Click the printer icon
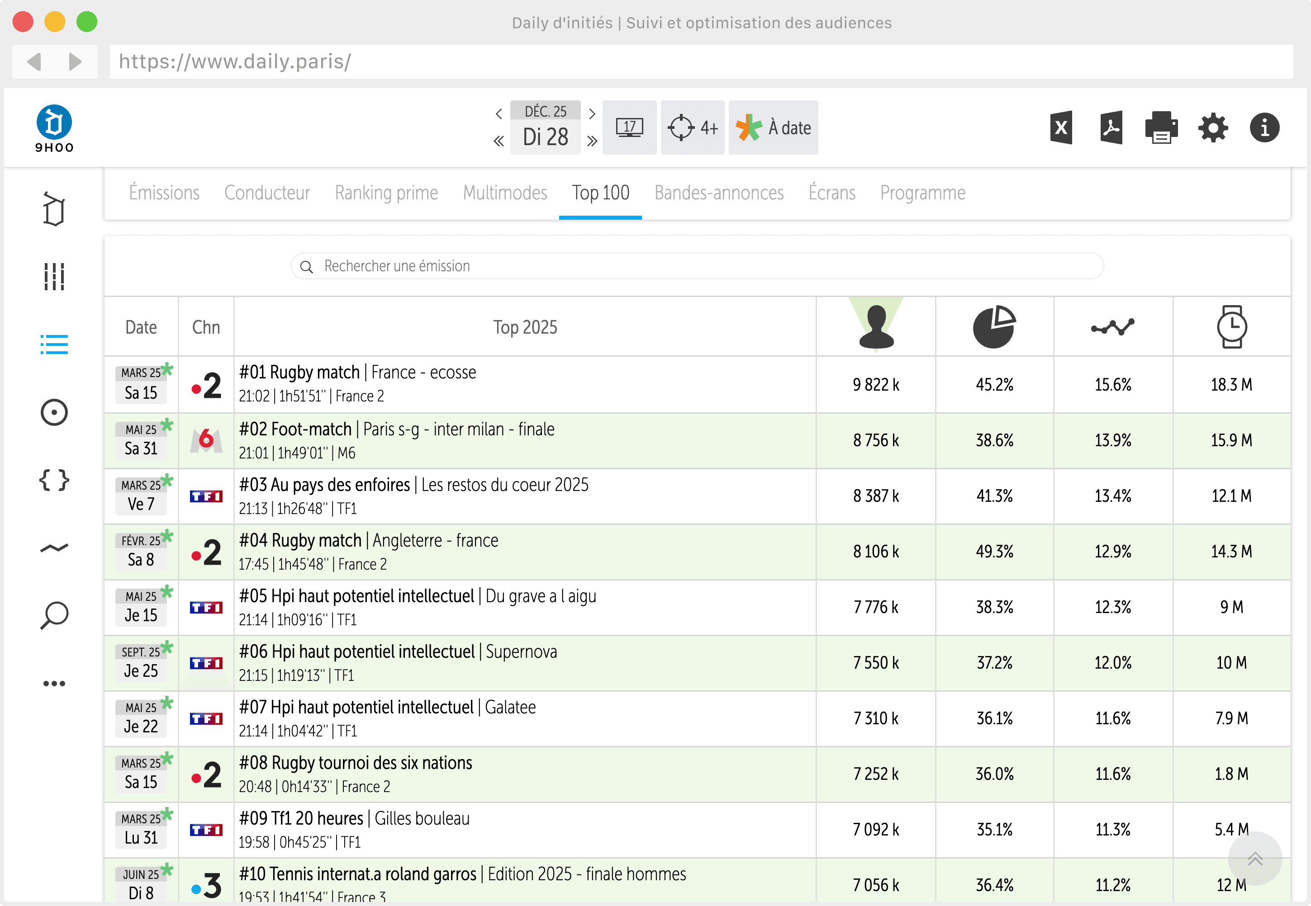Image resolution: width=1311 pixels, height=906 pixels. tap(1161, 128)
